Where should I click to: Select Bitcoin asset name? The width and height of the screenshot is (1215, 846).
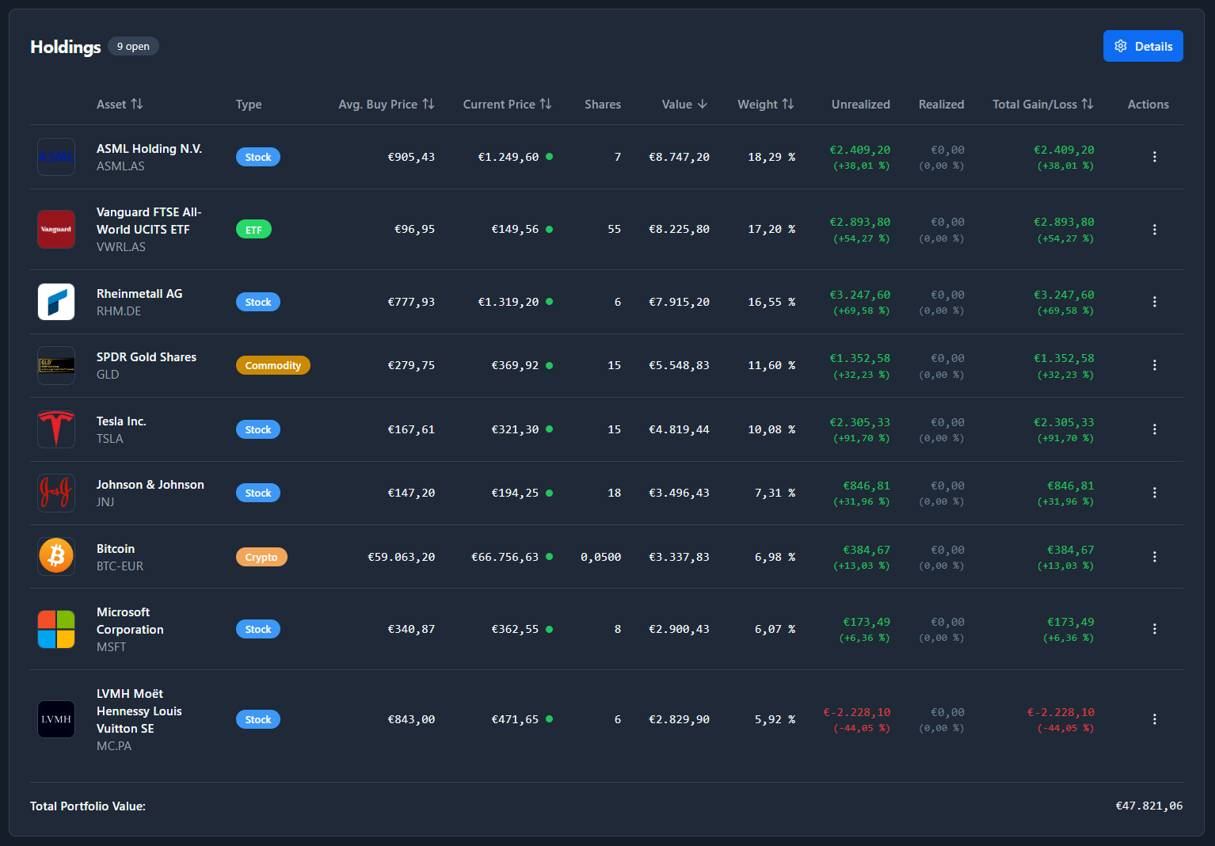(x=116, y=548)
